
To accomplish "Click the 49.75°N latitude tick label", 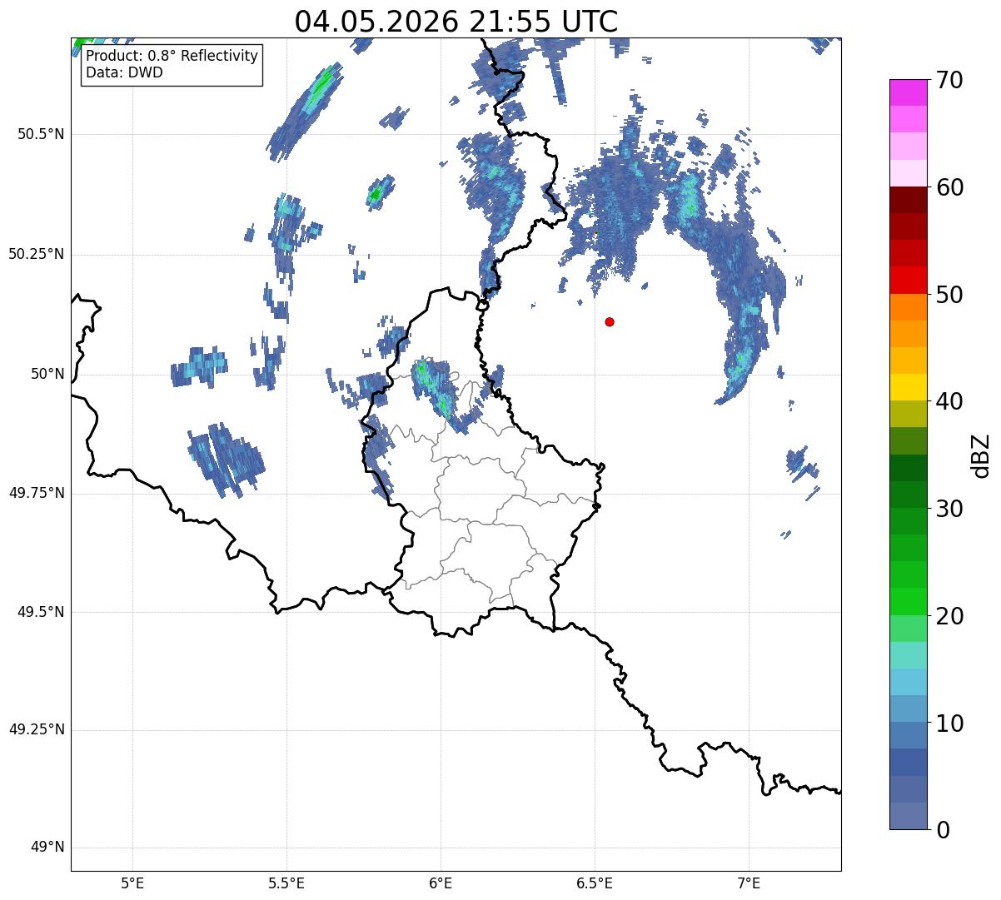I will click(37, 493).
